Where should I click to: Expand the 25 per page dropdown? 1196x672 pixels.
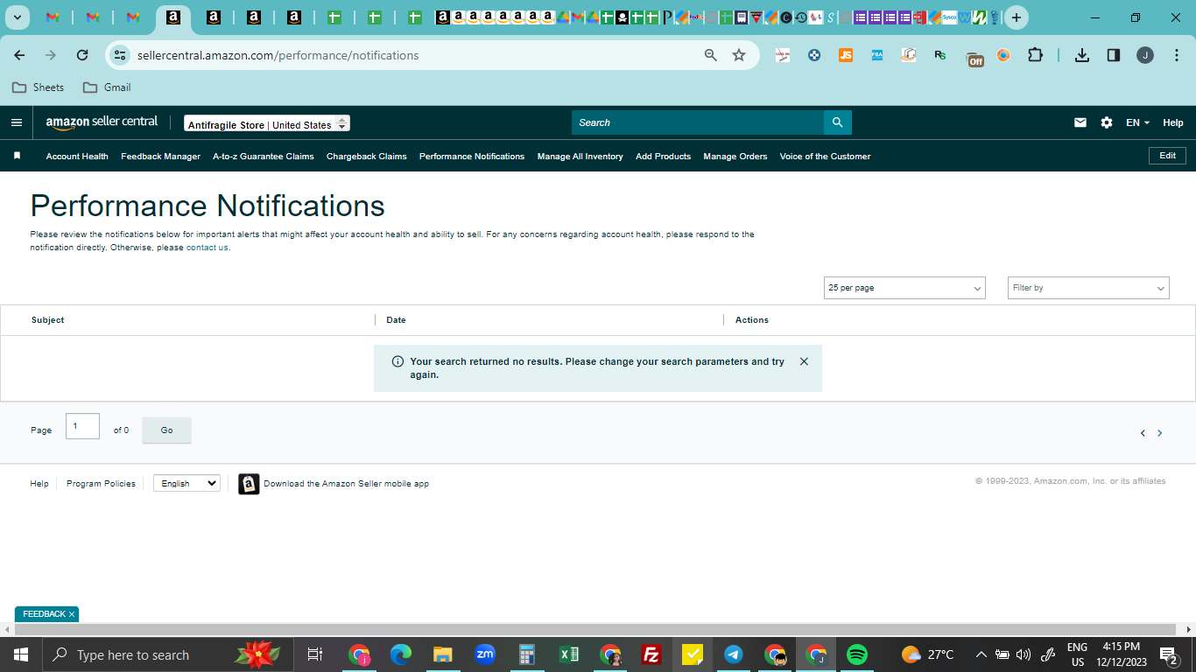pyautogui.click(x=904, y=288)
